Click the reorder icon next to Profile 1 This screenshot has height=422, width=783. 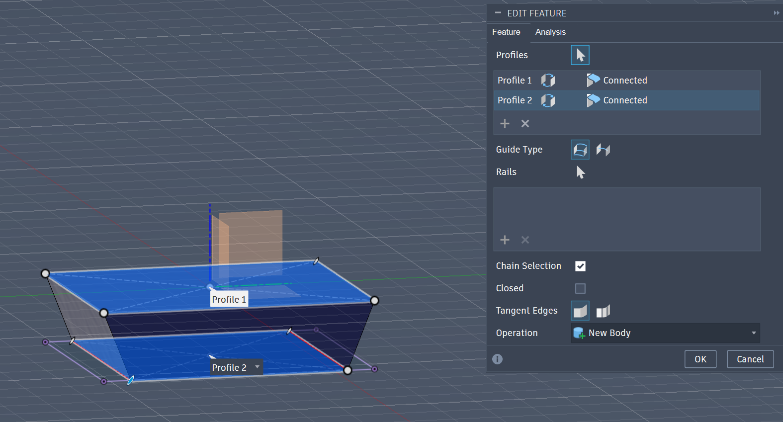pyautogui.click(x=548, y=81)
